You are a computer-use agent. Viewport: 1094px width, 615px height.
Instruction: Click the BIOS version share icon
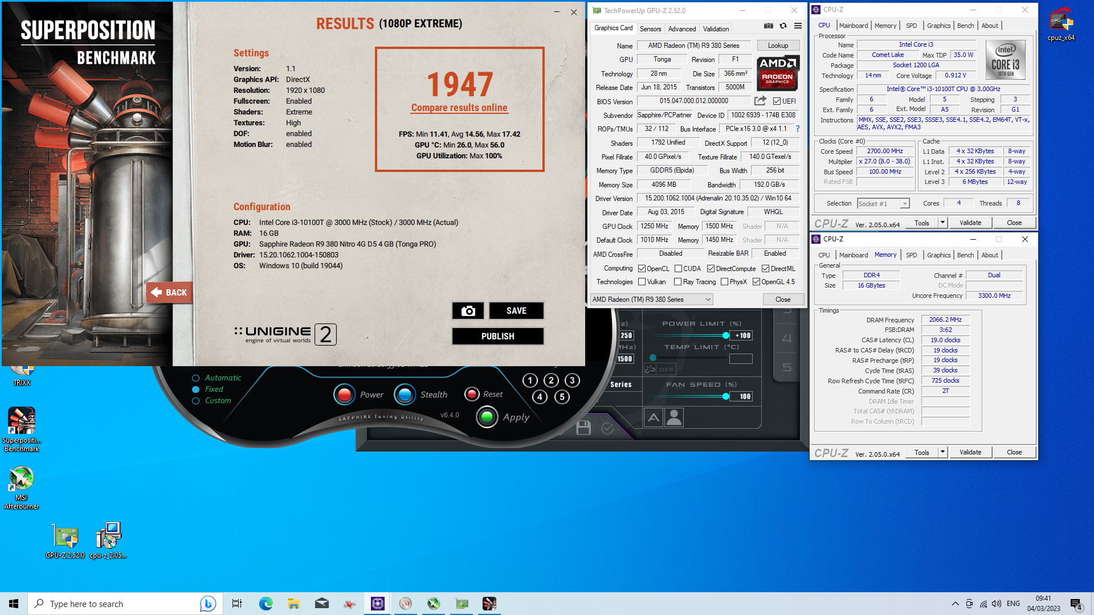point(760,101)
